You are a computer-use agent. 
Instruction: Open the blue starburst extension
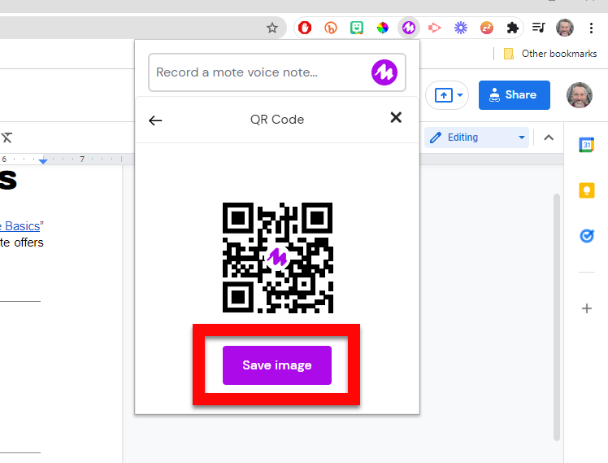point(461,28)
